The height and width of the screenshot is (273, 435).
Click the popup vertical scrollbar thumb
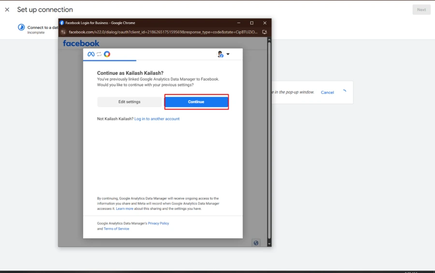click(x=269, y=140)
